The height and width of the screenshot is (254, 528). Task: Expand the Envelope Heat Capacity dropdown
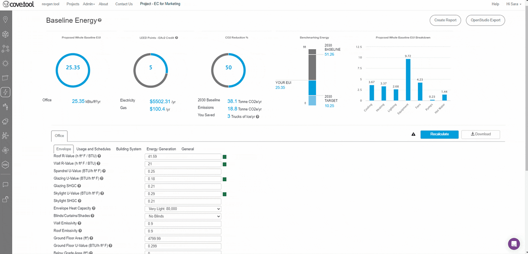tap(183, 209)
